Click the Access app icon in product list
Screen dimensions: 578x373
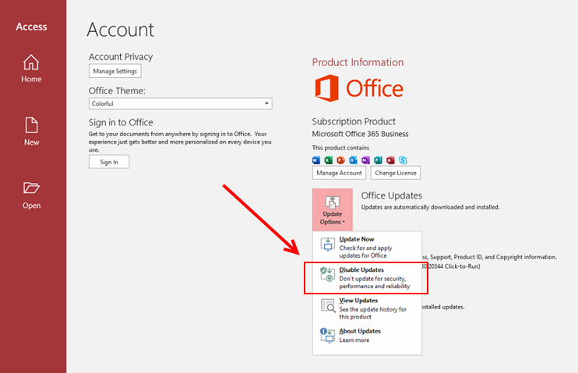[390, 160]
